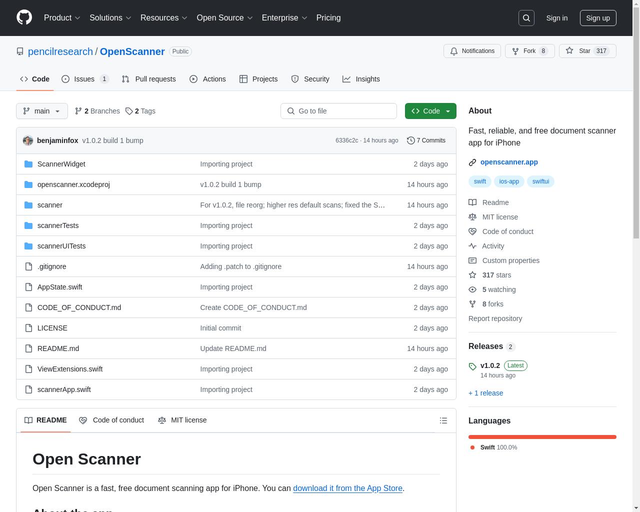640x512 pixels.
Task: Open the Solutions dropdown menu
Action: [x=110, y=18]
